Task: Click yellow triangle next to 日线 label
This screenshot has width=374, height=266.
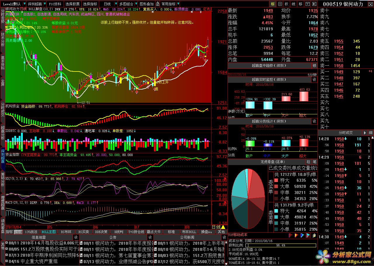Action: [223, 227]
